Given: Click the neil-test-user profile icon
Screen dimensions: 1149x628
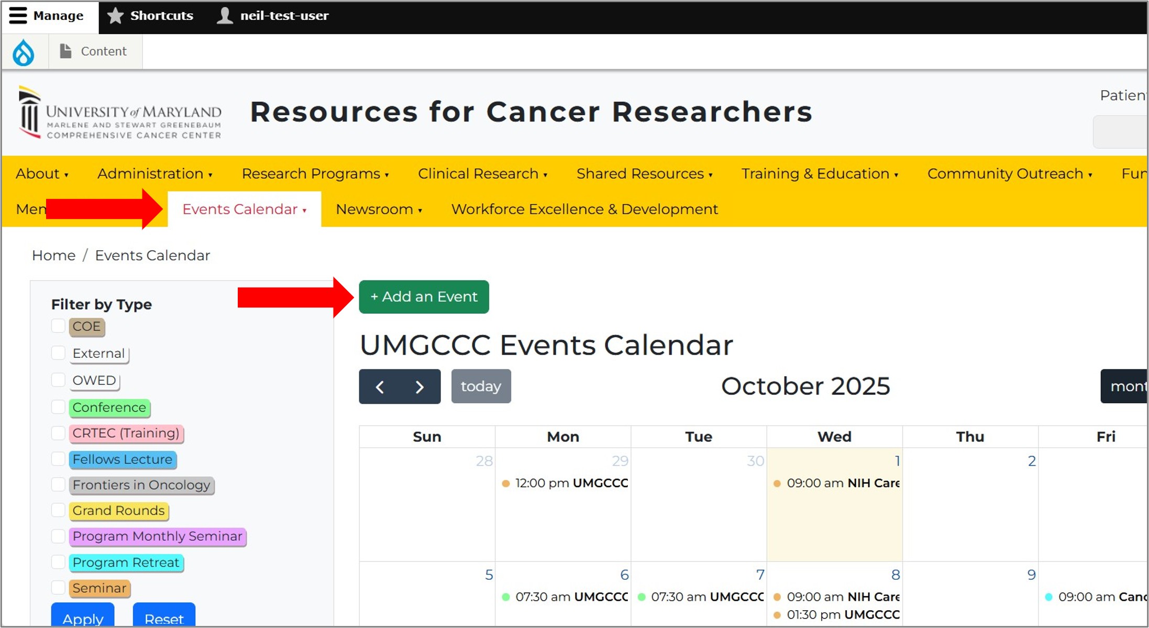Looking at the screenshot, I should point(225,16).
